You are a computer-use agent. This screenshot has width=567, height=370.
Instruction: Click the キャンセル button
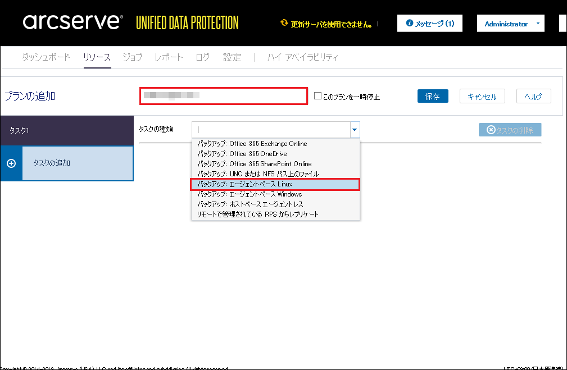(482, 96)
